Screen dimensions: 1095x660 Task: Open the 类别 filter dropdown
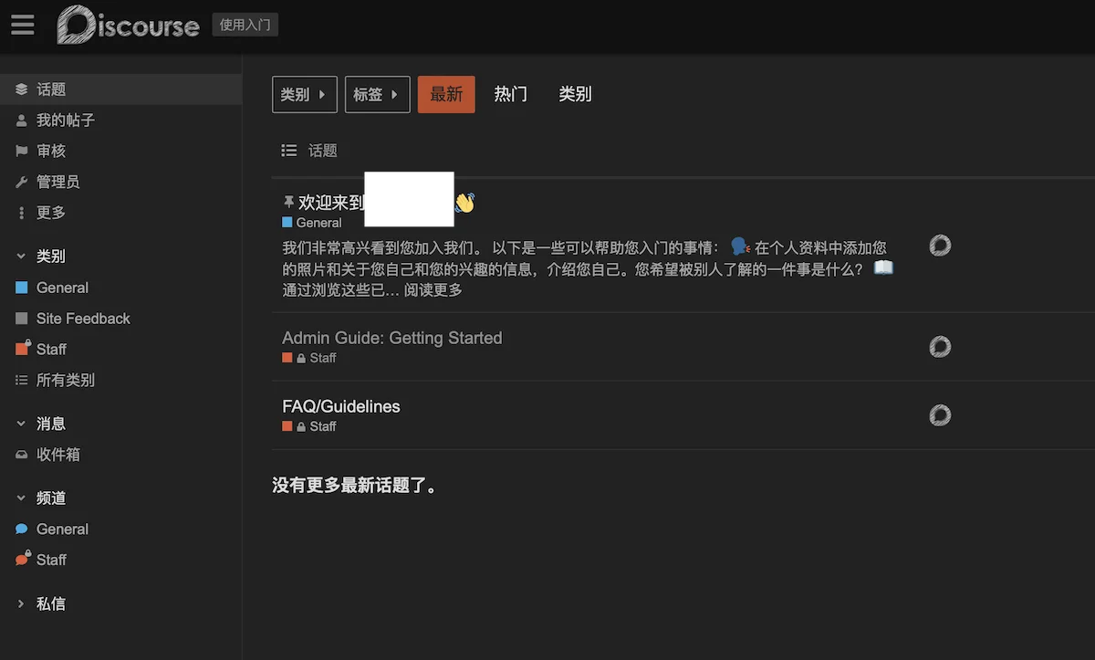click(304, 94)
